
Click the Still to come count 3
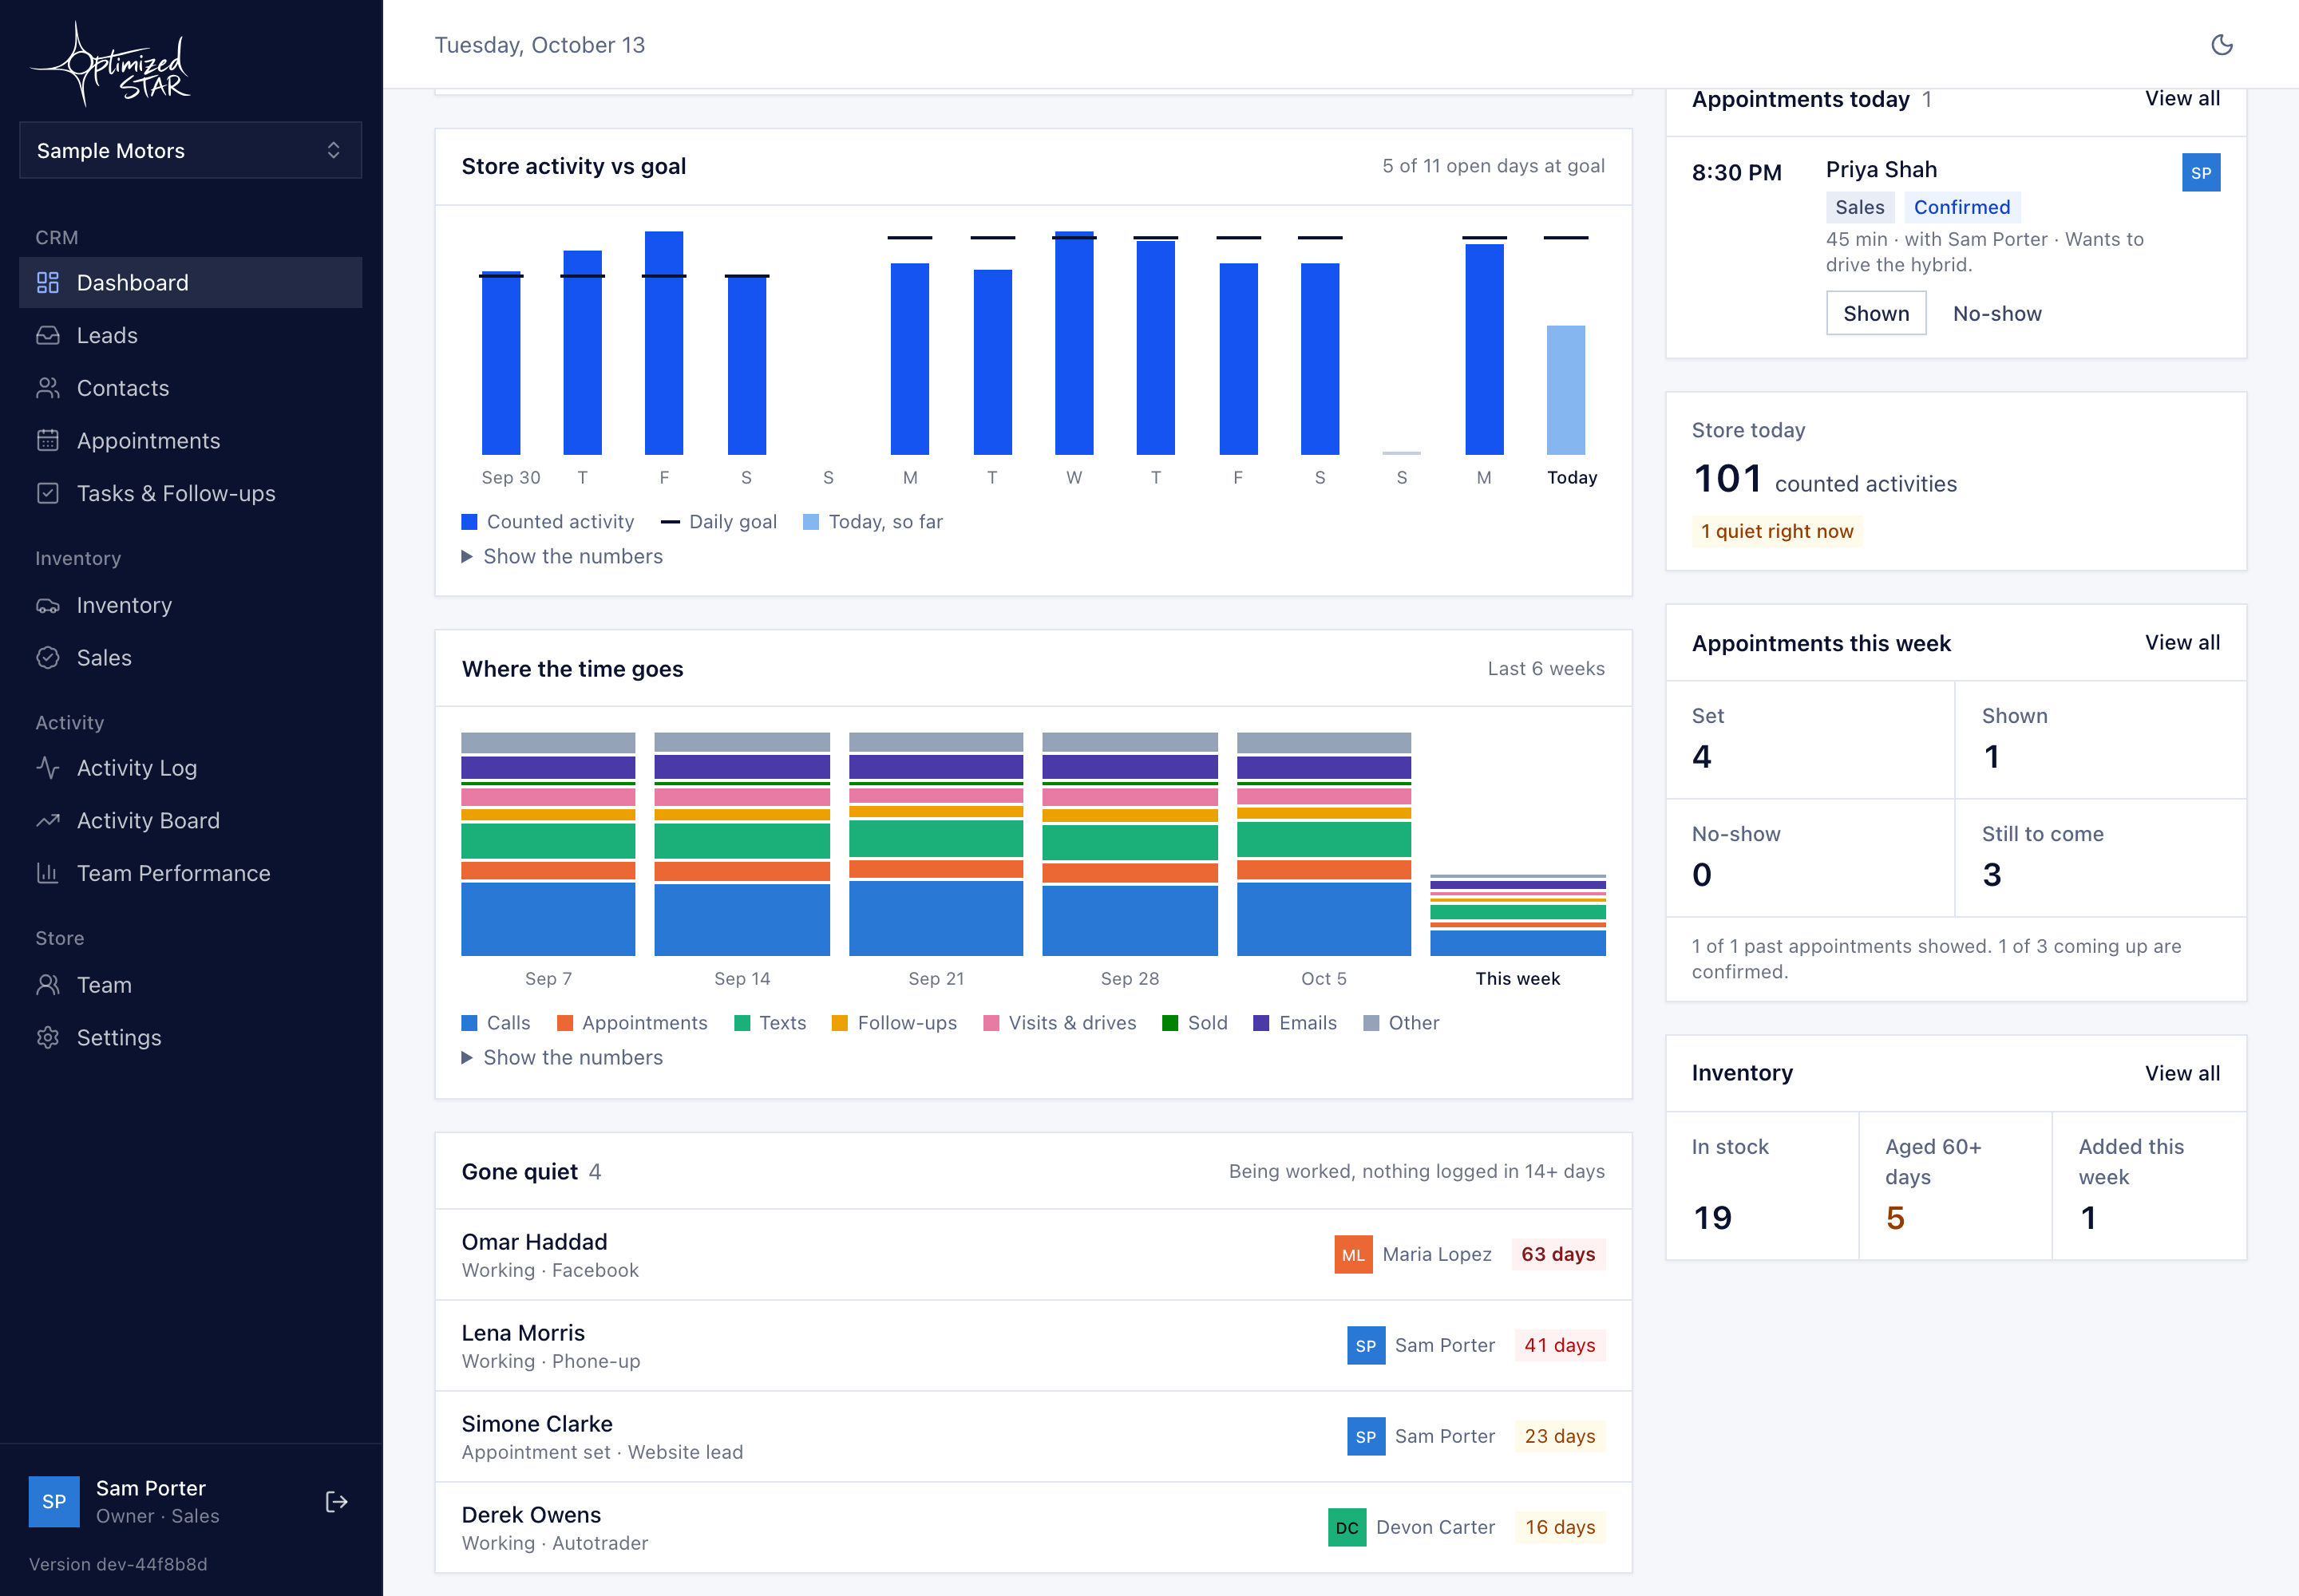(x=1992, y=875)
